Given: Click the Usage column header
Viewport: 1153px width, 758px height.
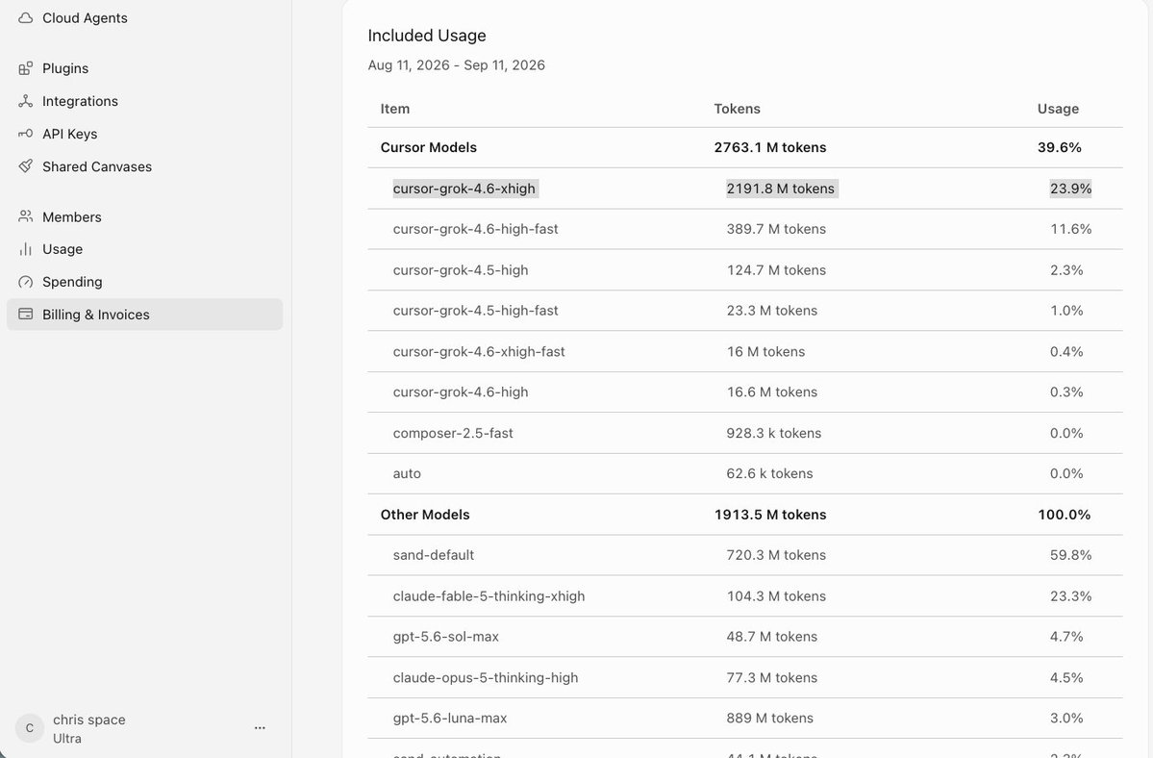Looking at the screenshot, I should coord(1058,109).
